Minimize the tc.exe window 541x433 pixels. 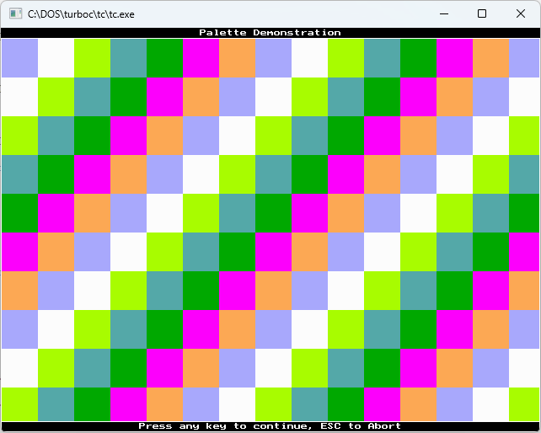click(444, 13)
